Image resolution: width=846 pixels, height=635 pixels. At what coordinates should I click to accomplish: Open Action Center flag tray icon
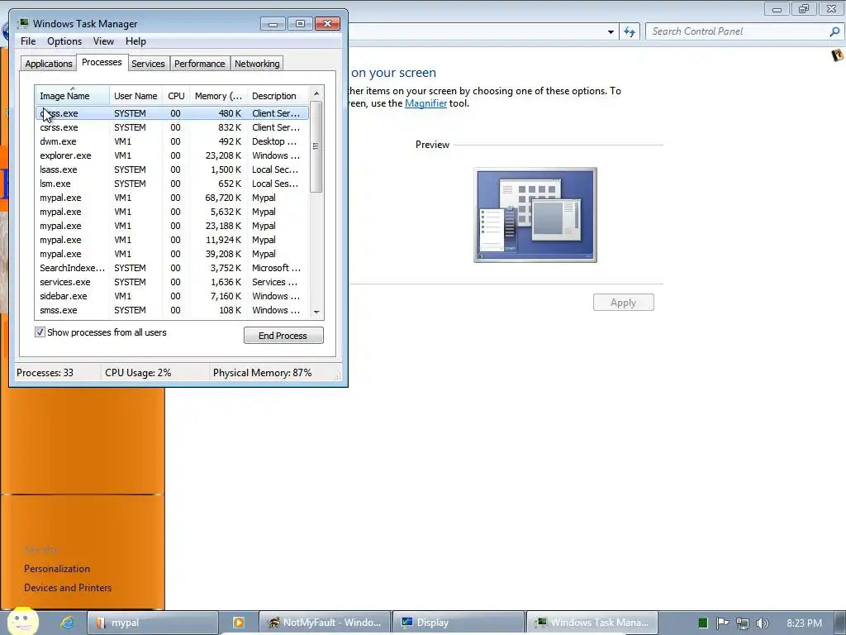(x=722, y=623)
